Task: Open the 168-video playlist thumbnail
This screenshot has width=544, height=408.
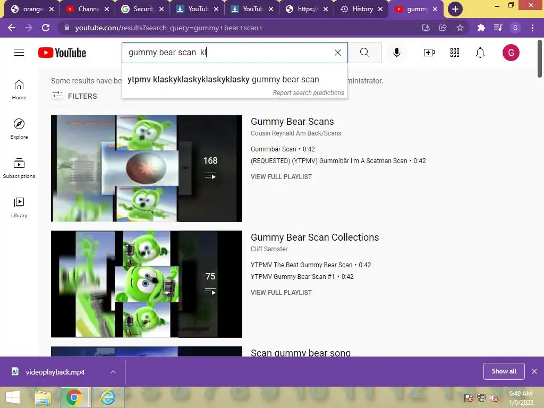Action: click(x=147, y=168)
